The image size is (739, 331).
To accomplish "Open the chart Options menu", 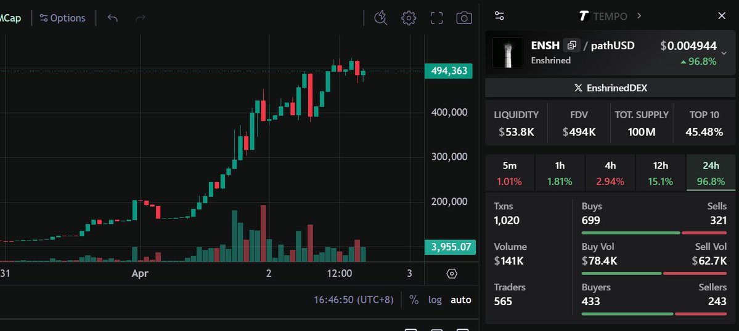I will [x=63, y=18].
